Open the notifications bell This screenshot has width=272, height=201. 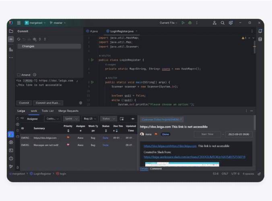pyautogui.click(x=260, y=31)
